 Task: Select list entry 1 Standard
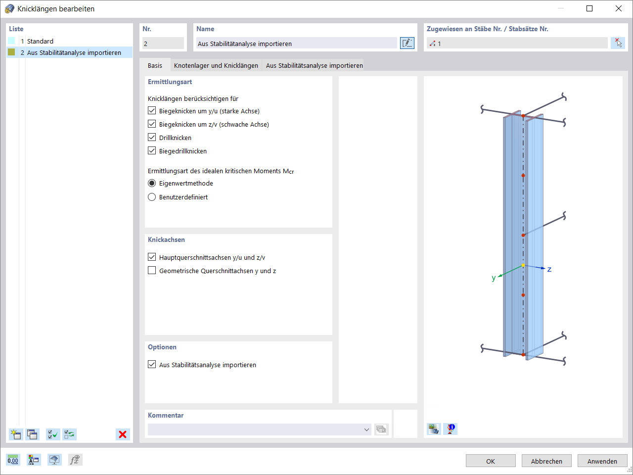70,41
